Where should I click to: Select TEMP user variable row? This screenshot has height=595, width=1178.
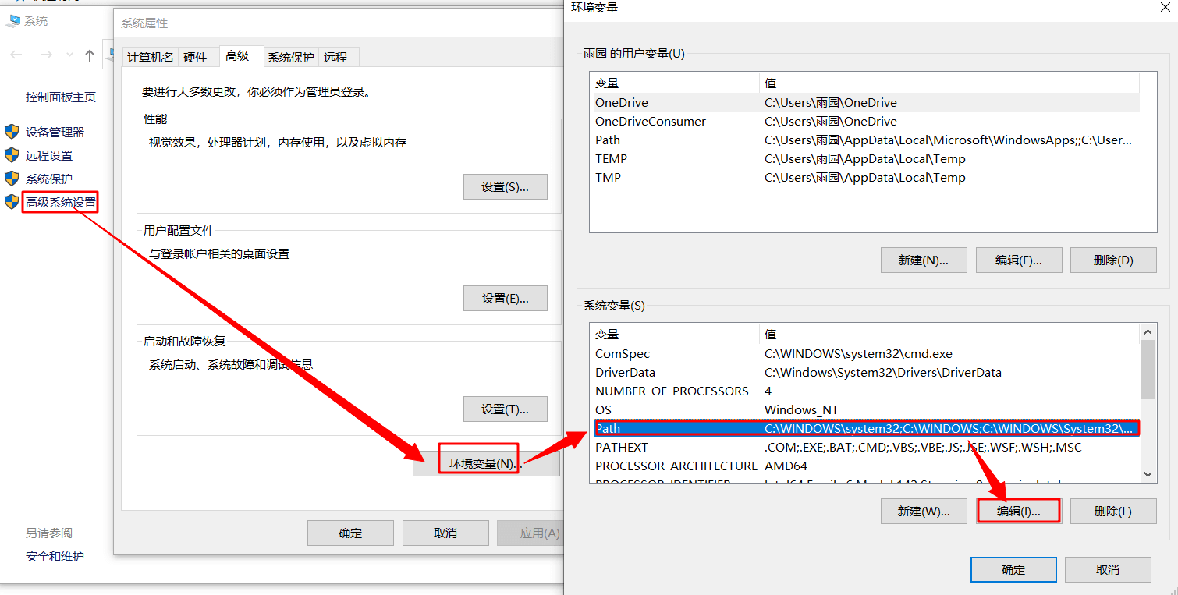click(x=864, y=158)
